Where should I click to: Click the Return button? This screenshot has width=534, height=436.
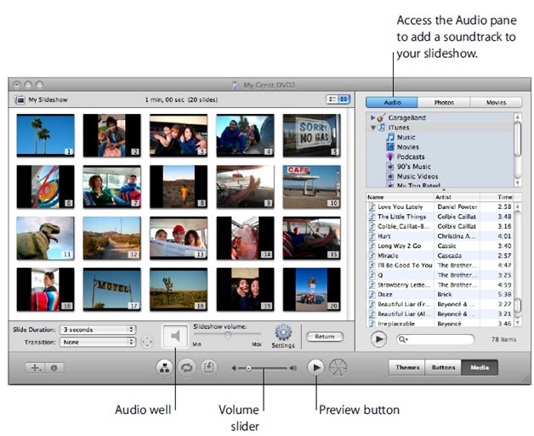pos(325,337)
